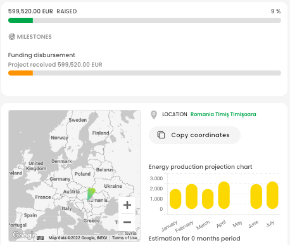Open Romania Timiş Timişoara location link

tap(224, 114)
